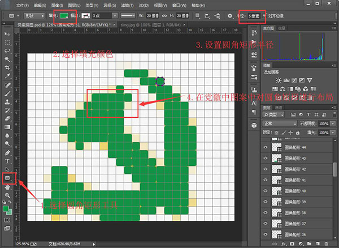Toggle lock position for the layer
The image size is (339, 248).
[x=290, y=132]
